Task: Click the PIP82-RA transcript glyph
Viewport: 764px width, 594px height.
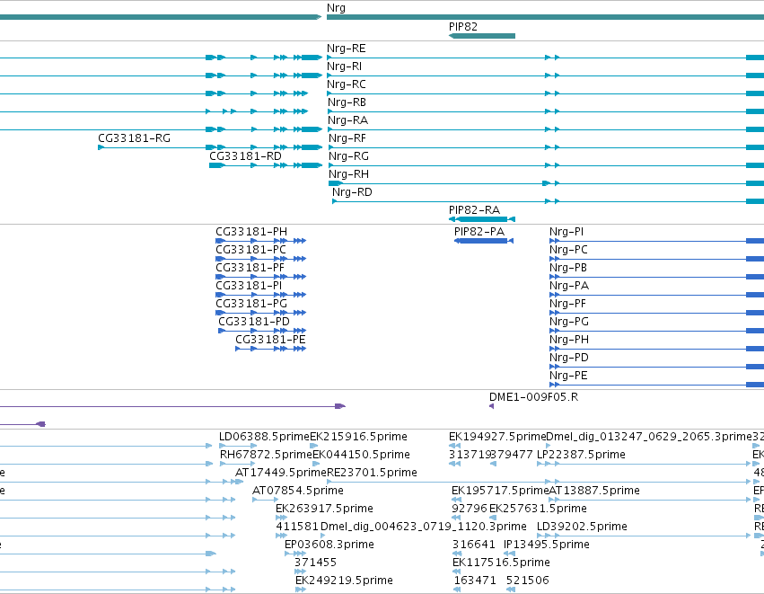Action: (482, 219)
